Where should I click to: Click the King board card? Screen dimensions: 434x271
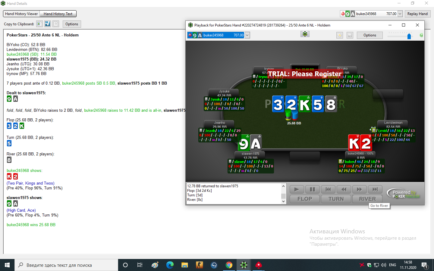[x=305, y=104]
